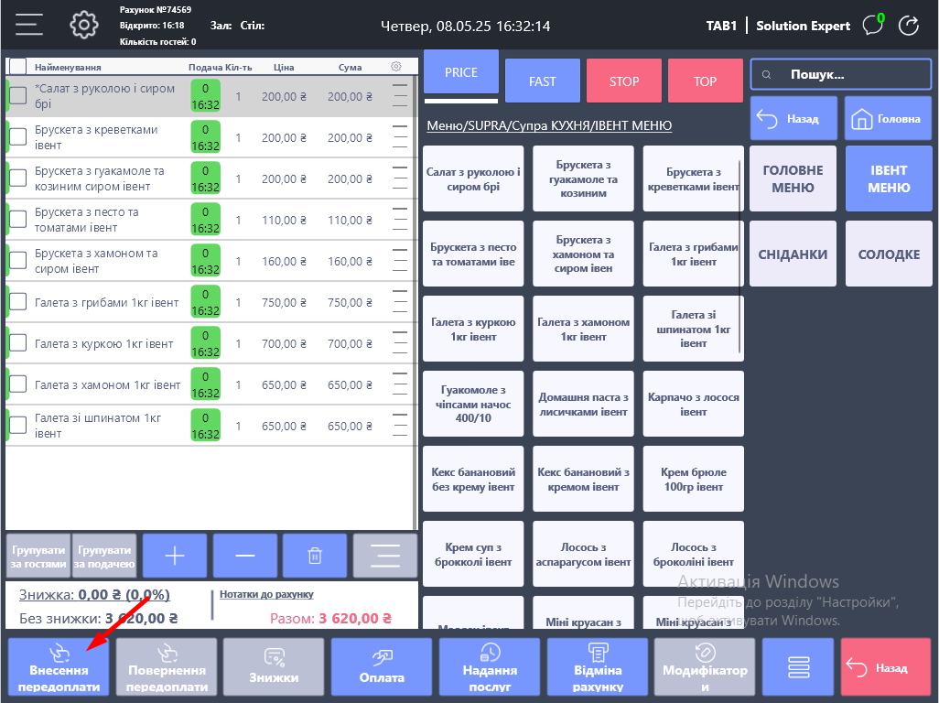Switch to the СНІДАНКИ menu category
This screenshot has width=939, height=703.
click(x=793, y=254)
